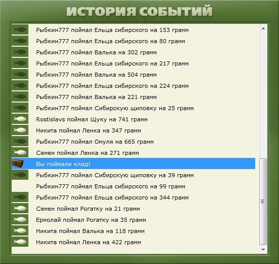Click dark fish icon next to Омуля 665 грамм
The width and height of the screenshot is (279, 264).
20,142
